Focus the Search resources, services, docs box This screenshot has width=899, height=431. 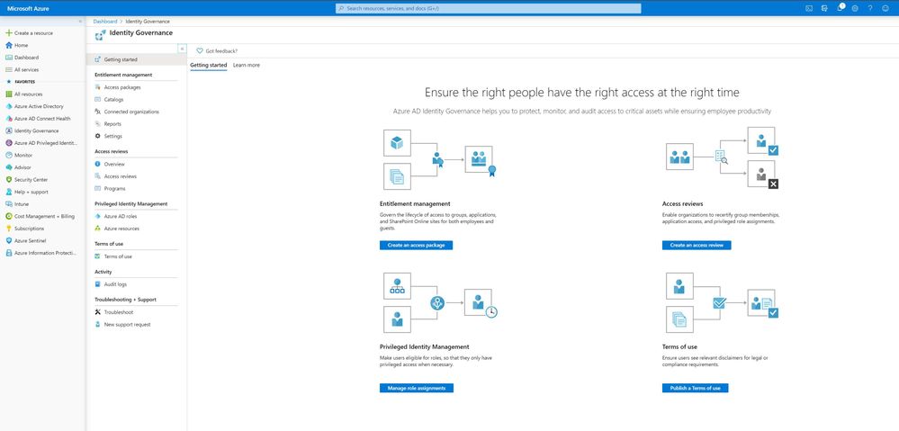point(488,9)
